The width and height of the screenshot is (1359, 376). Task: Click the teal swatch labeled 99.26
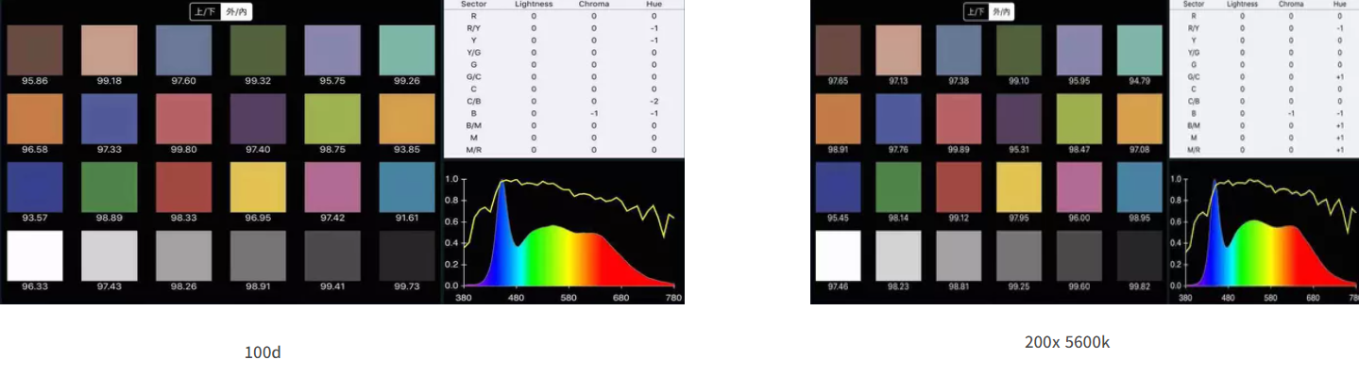(407, 50)
